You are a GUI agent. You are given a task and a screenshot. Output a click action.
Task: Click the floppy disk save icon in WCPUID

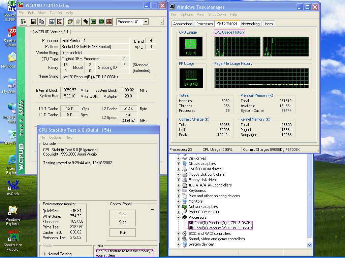pos(34,21)
